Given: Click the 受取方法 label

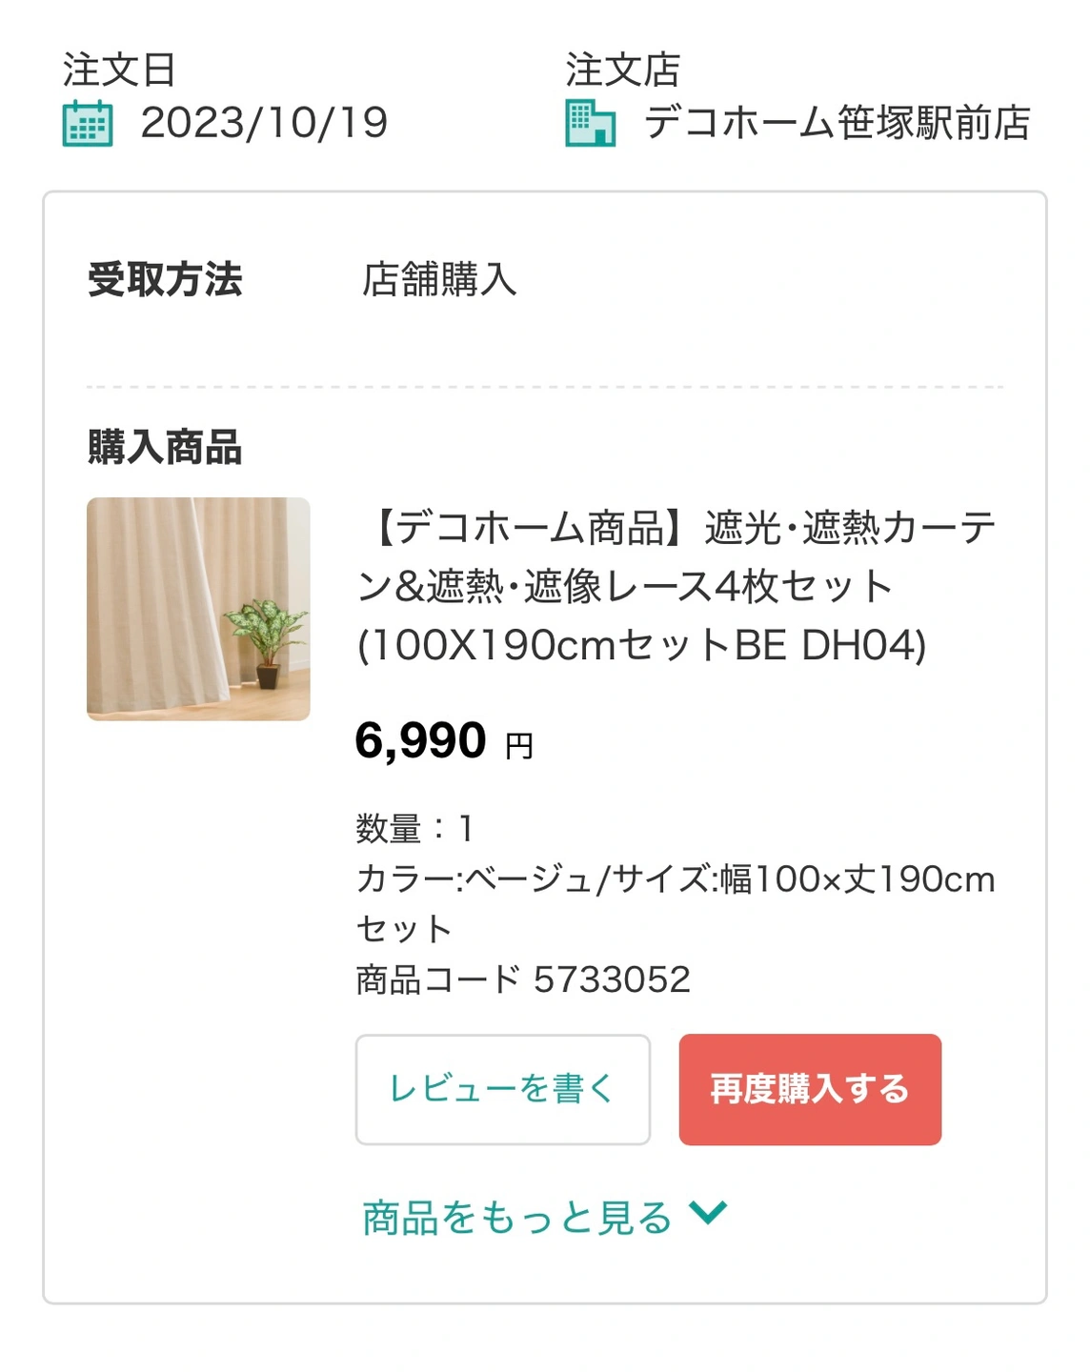Looking at the screenshot, I should (165, 280).
